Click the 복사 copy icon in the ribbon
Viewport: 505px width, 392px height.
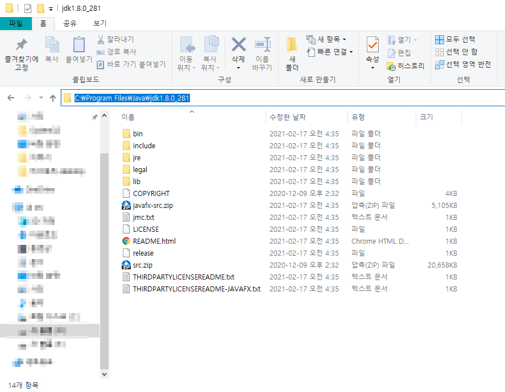tap(52, 44)
